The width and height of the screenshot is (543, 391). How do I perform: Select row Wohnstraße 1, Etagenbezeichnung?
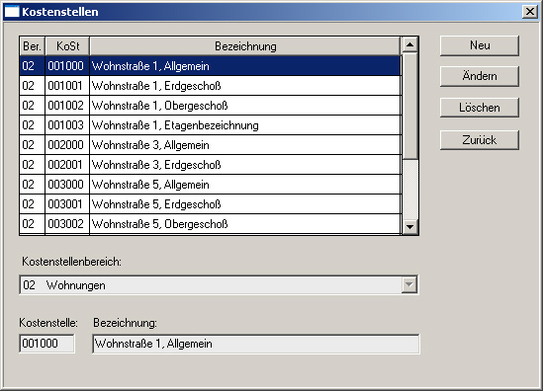210,125
